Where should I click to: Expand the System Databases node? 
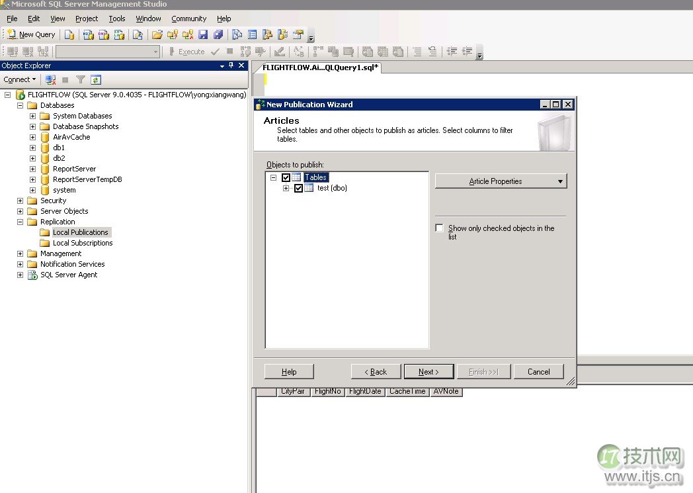coord(32,116)
